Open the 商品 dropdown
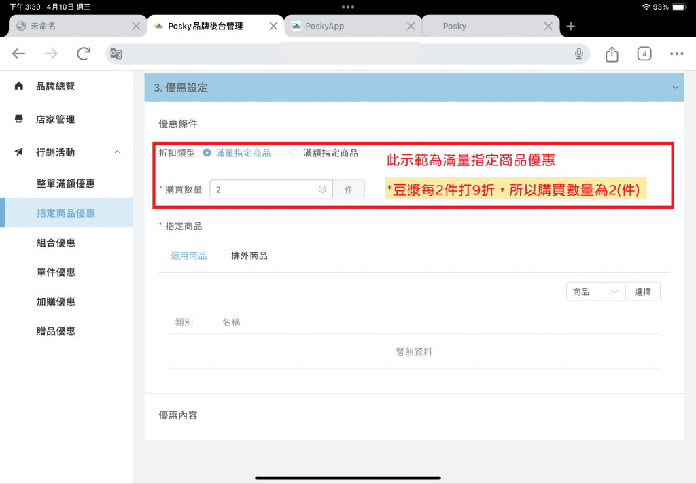The height and width of the screenshot is (484, 696). coord(595,292)
